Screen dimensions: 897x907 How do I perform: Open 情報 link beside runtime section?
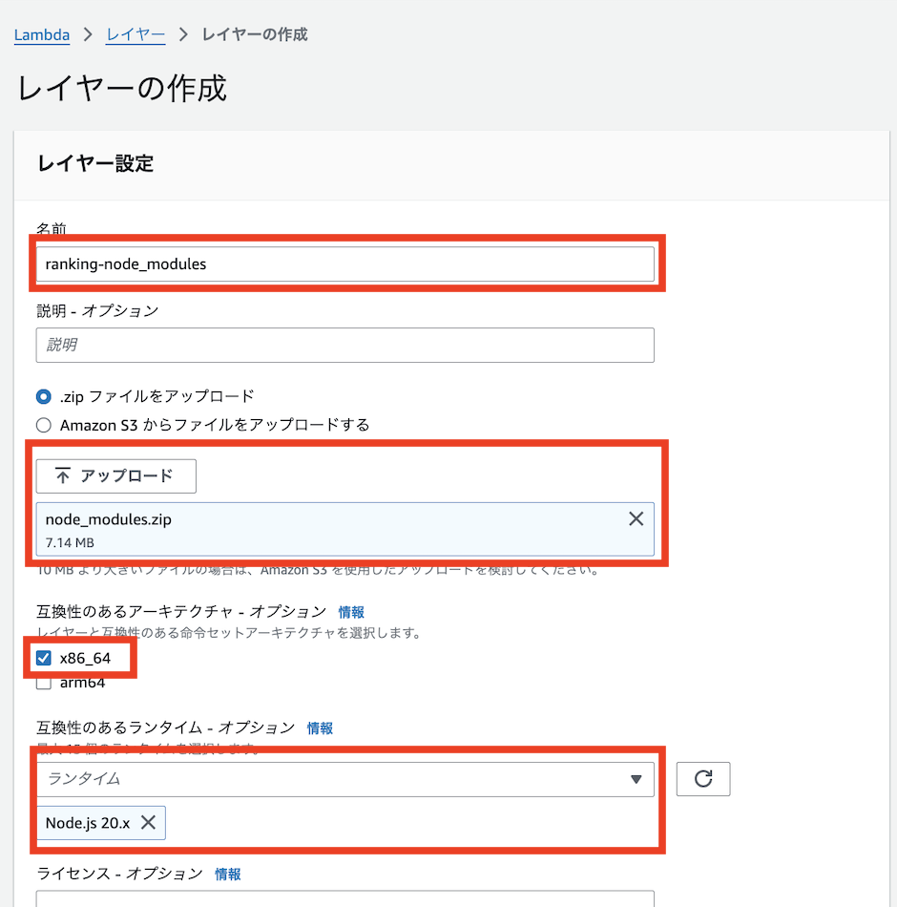[x=320, y=728]
